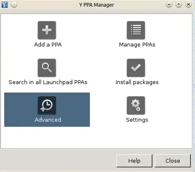195x172 pixels.
Task: Maximize the Y PPA Manager window
Action: 179,5
